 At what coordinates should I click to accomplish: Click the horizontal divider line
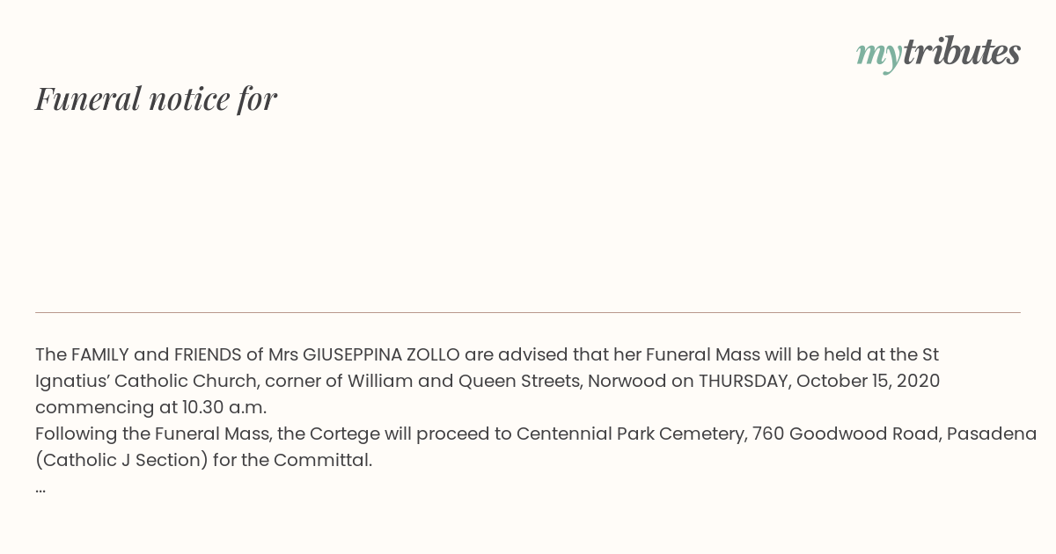click(528, 312)
